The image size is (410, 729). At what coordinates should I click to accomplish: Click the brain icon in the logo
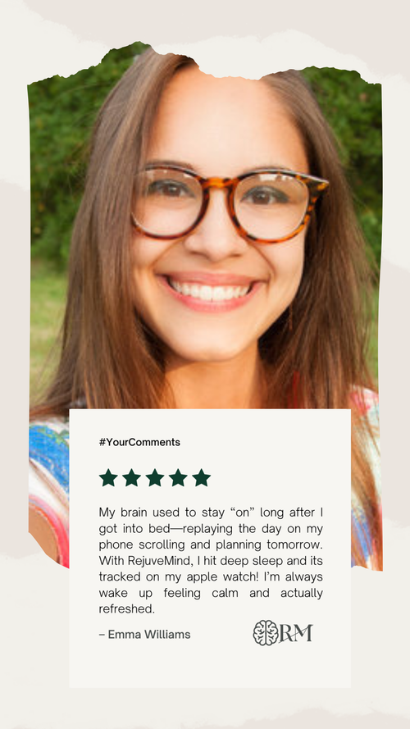click(x=266, y=633)
